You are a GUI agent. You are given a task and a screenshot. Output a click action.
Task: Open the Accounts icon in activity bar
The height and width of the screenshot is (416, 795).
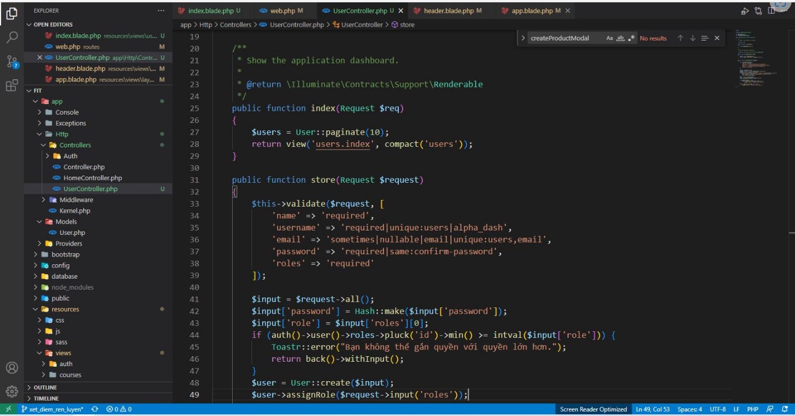(x=12, y=368)
